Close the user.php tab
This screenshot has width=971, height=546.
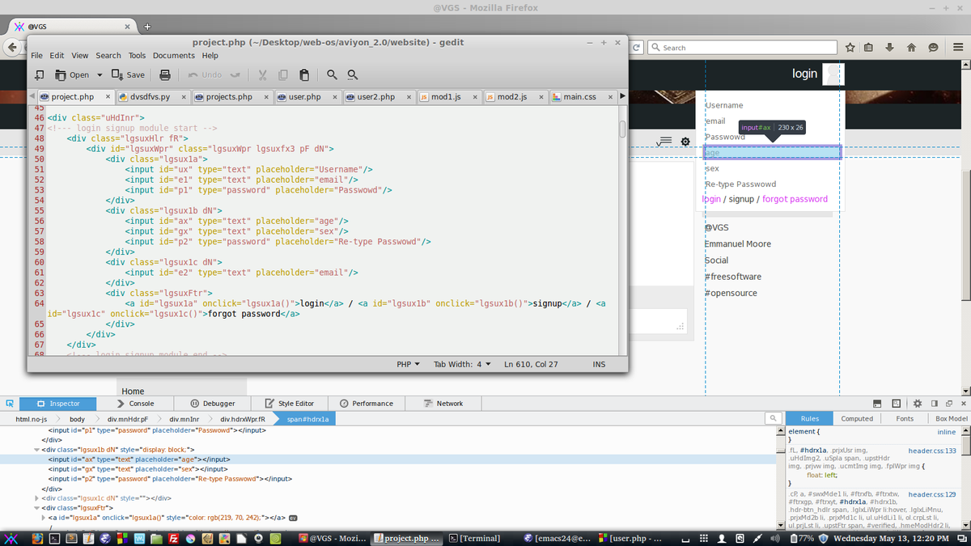pyautogui.click(x=335, y=97)
